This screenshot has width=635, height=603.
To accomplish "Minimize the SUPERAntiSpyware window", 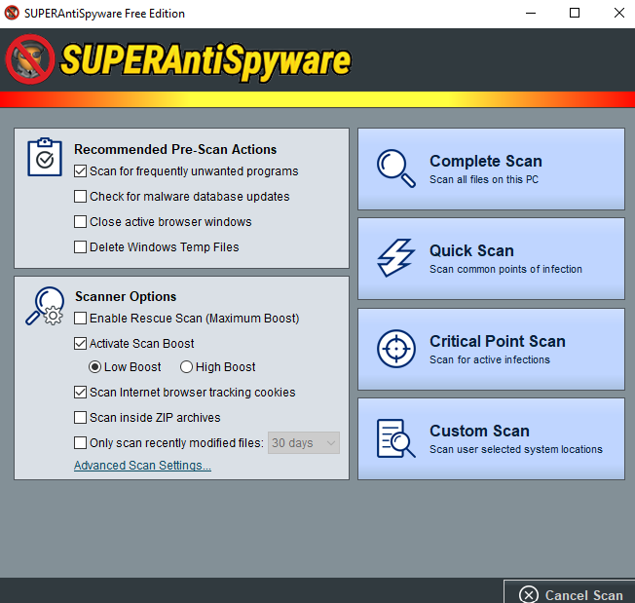I will (x=531, y=13).
